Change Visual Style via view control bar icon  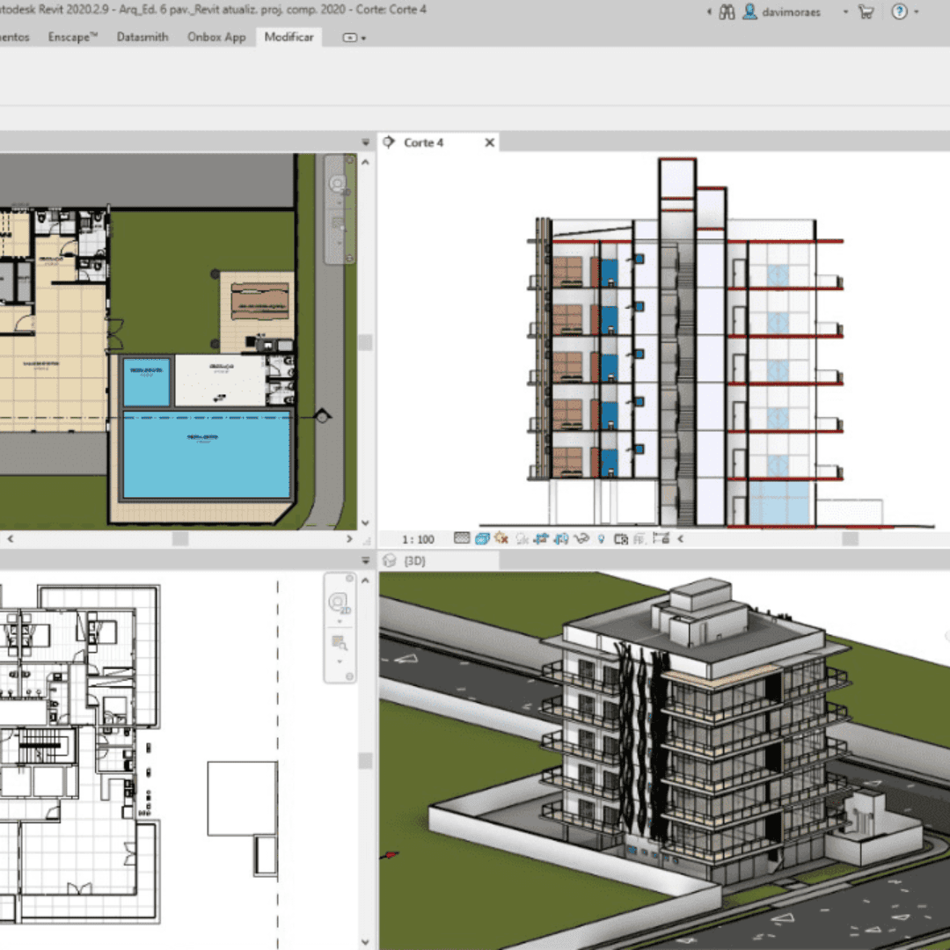(x=482, y=538)
